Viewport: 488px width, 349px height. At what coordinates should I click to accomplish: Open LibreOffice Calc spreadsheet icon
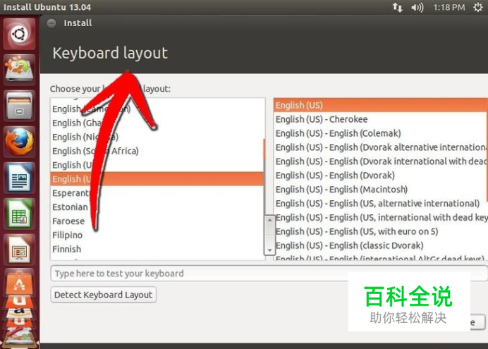pyautogui.click(x=19, y=214)
